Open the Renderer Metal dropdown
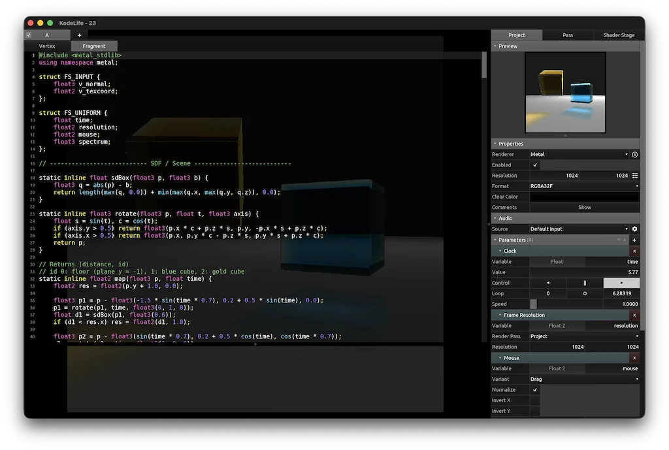Viewport: 669px width, 450px height. 579,154
